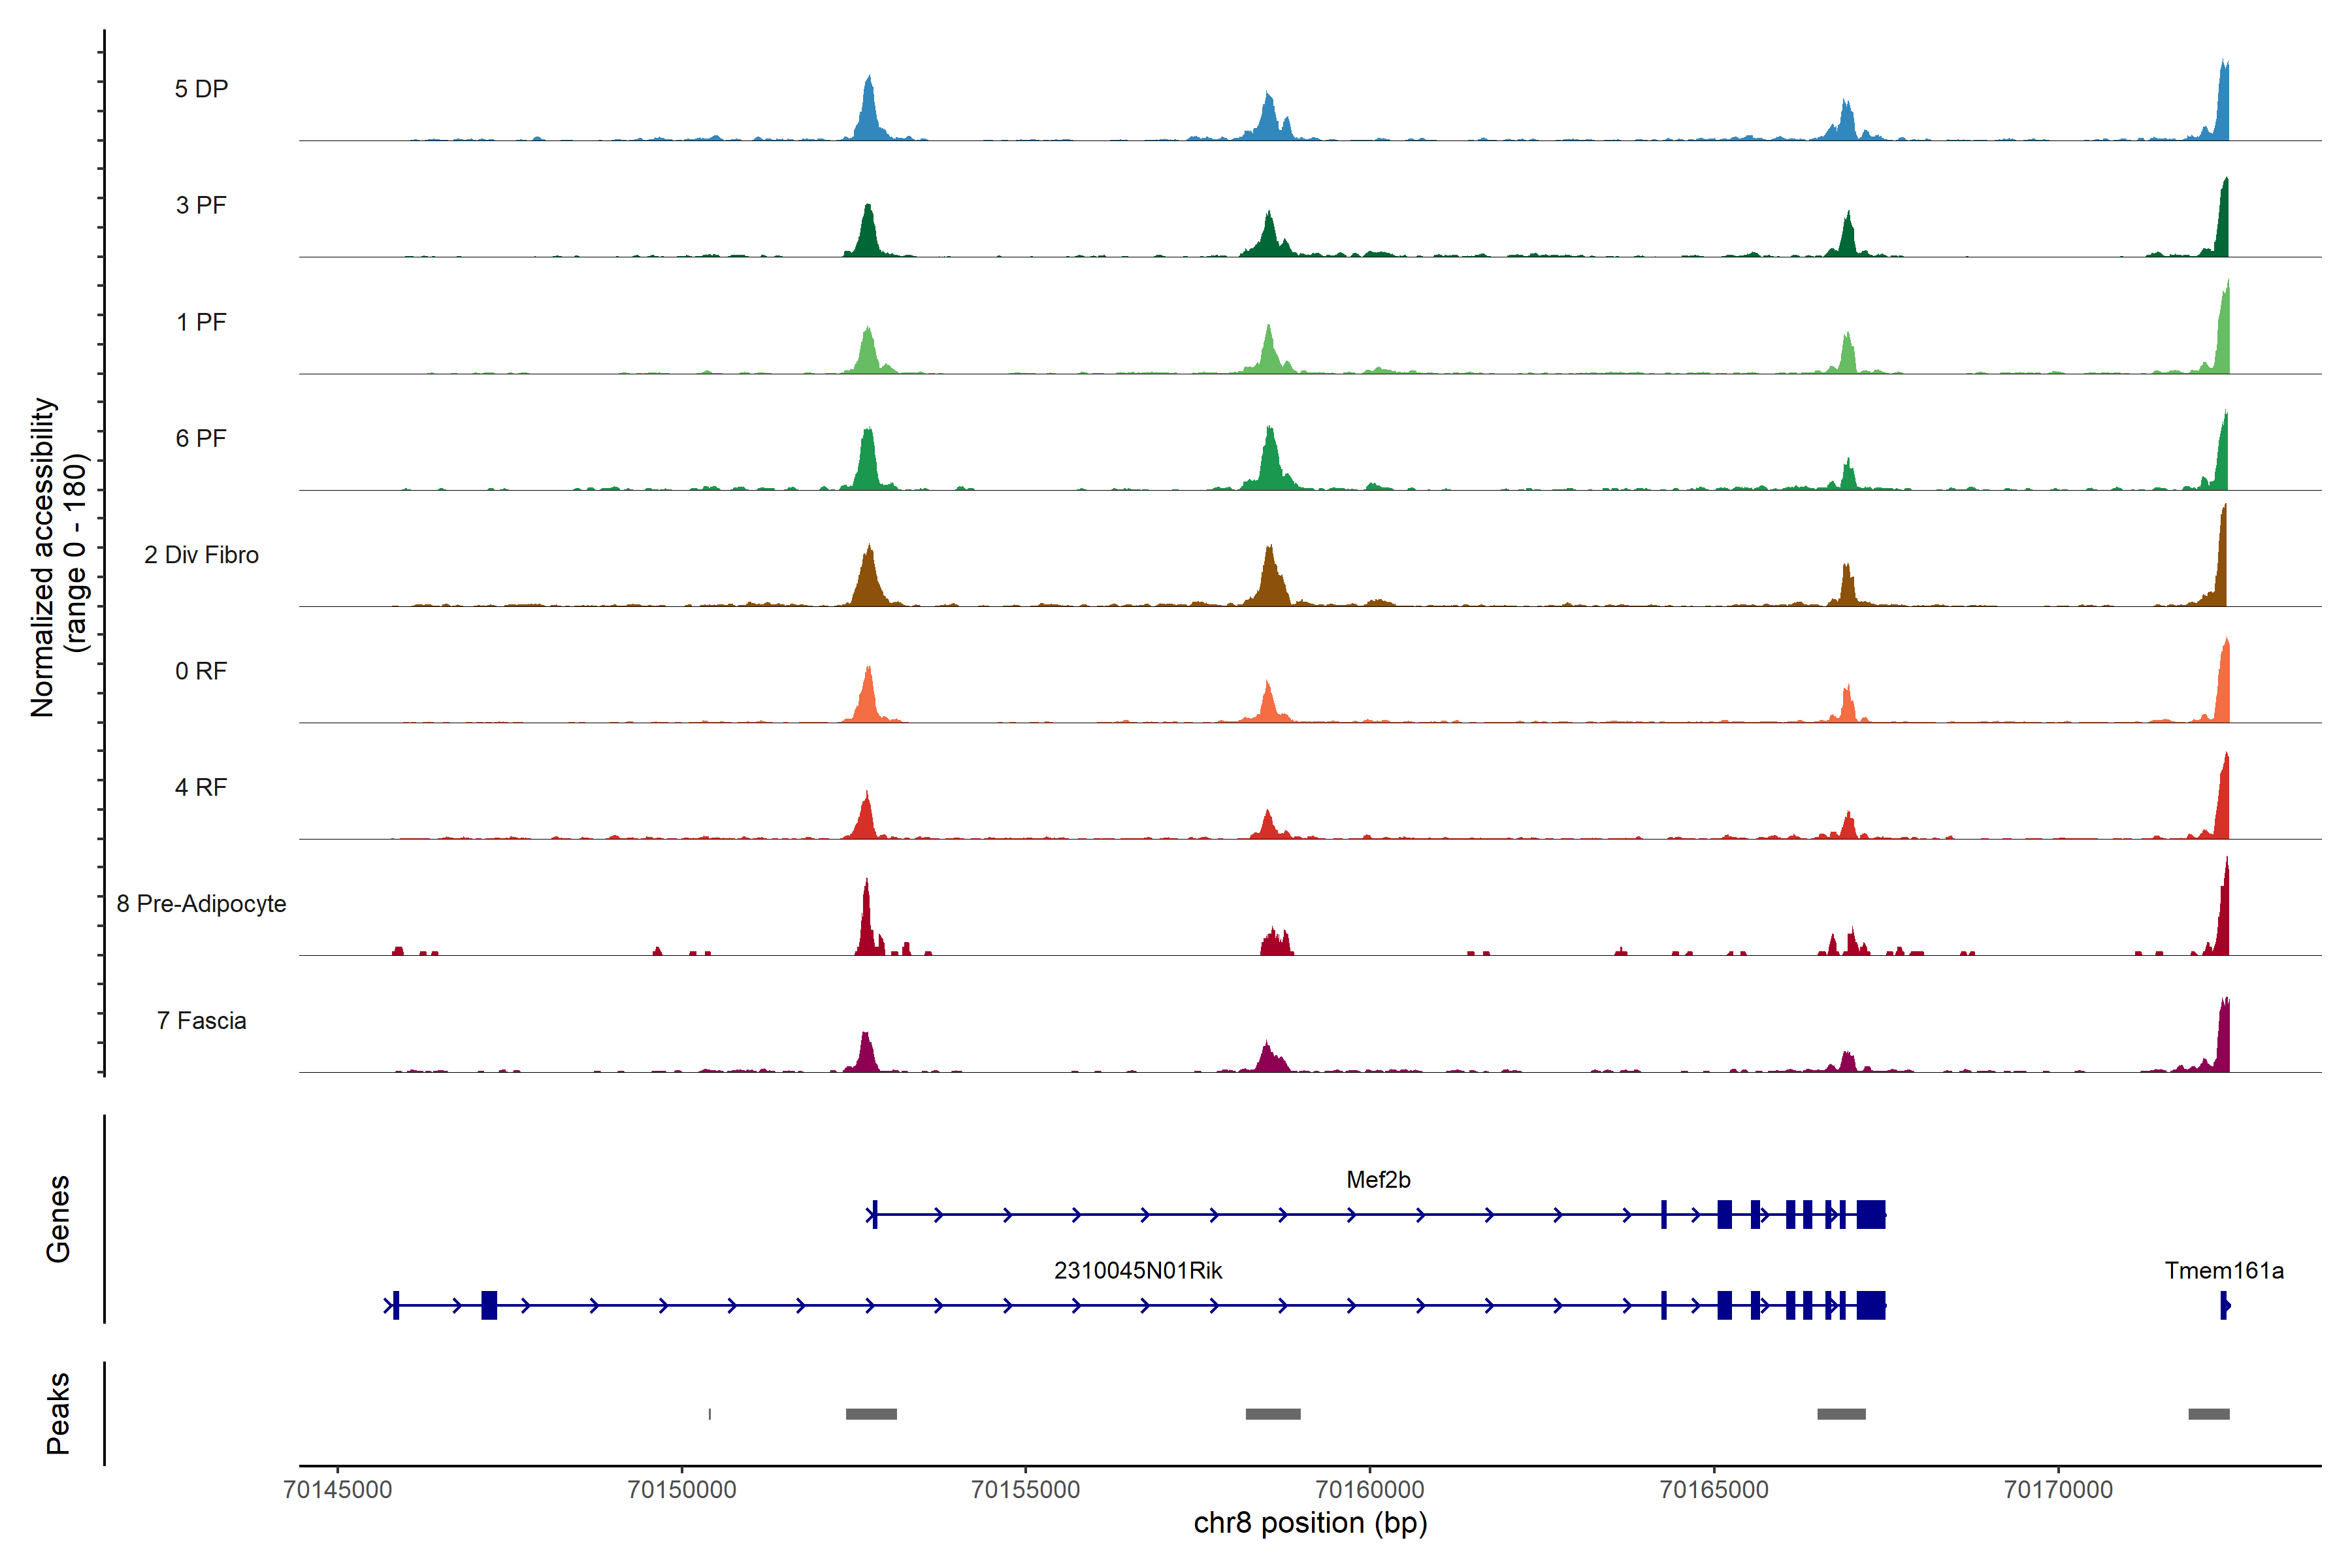Image resolution: width=2352 pixels, height=1568 pixels.
Task: Click the 3 PF track label
Action: pos(201,205)
